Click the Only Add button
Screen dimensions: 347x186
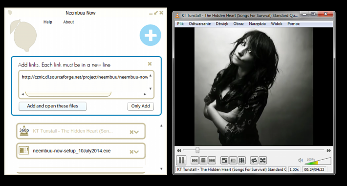tap(141, 106)
